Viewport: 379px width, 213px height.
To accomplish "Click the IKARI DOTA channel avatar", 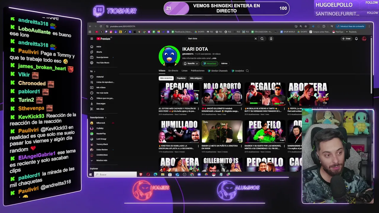I will pyautogui.click(x=169, y=56).
